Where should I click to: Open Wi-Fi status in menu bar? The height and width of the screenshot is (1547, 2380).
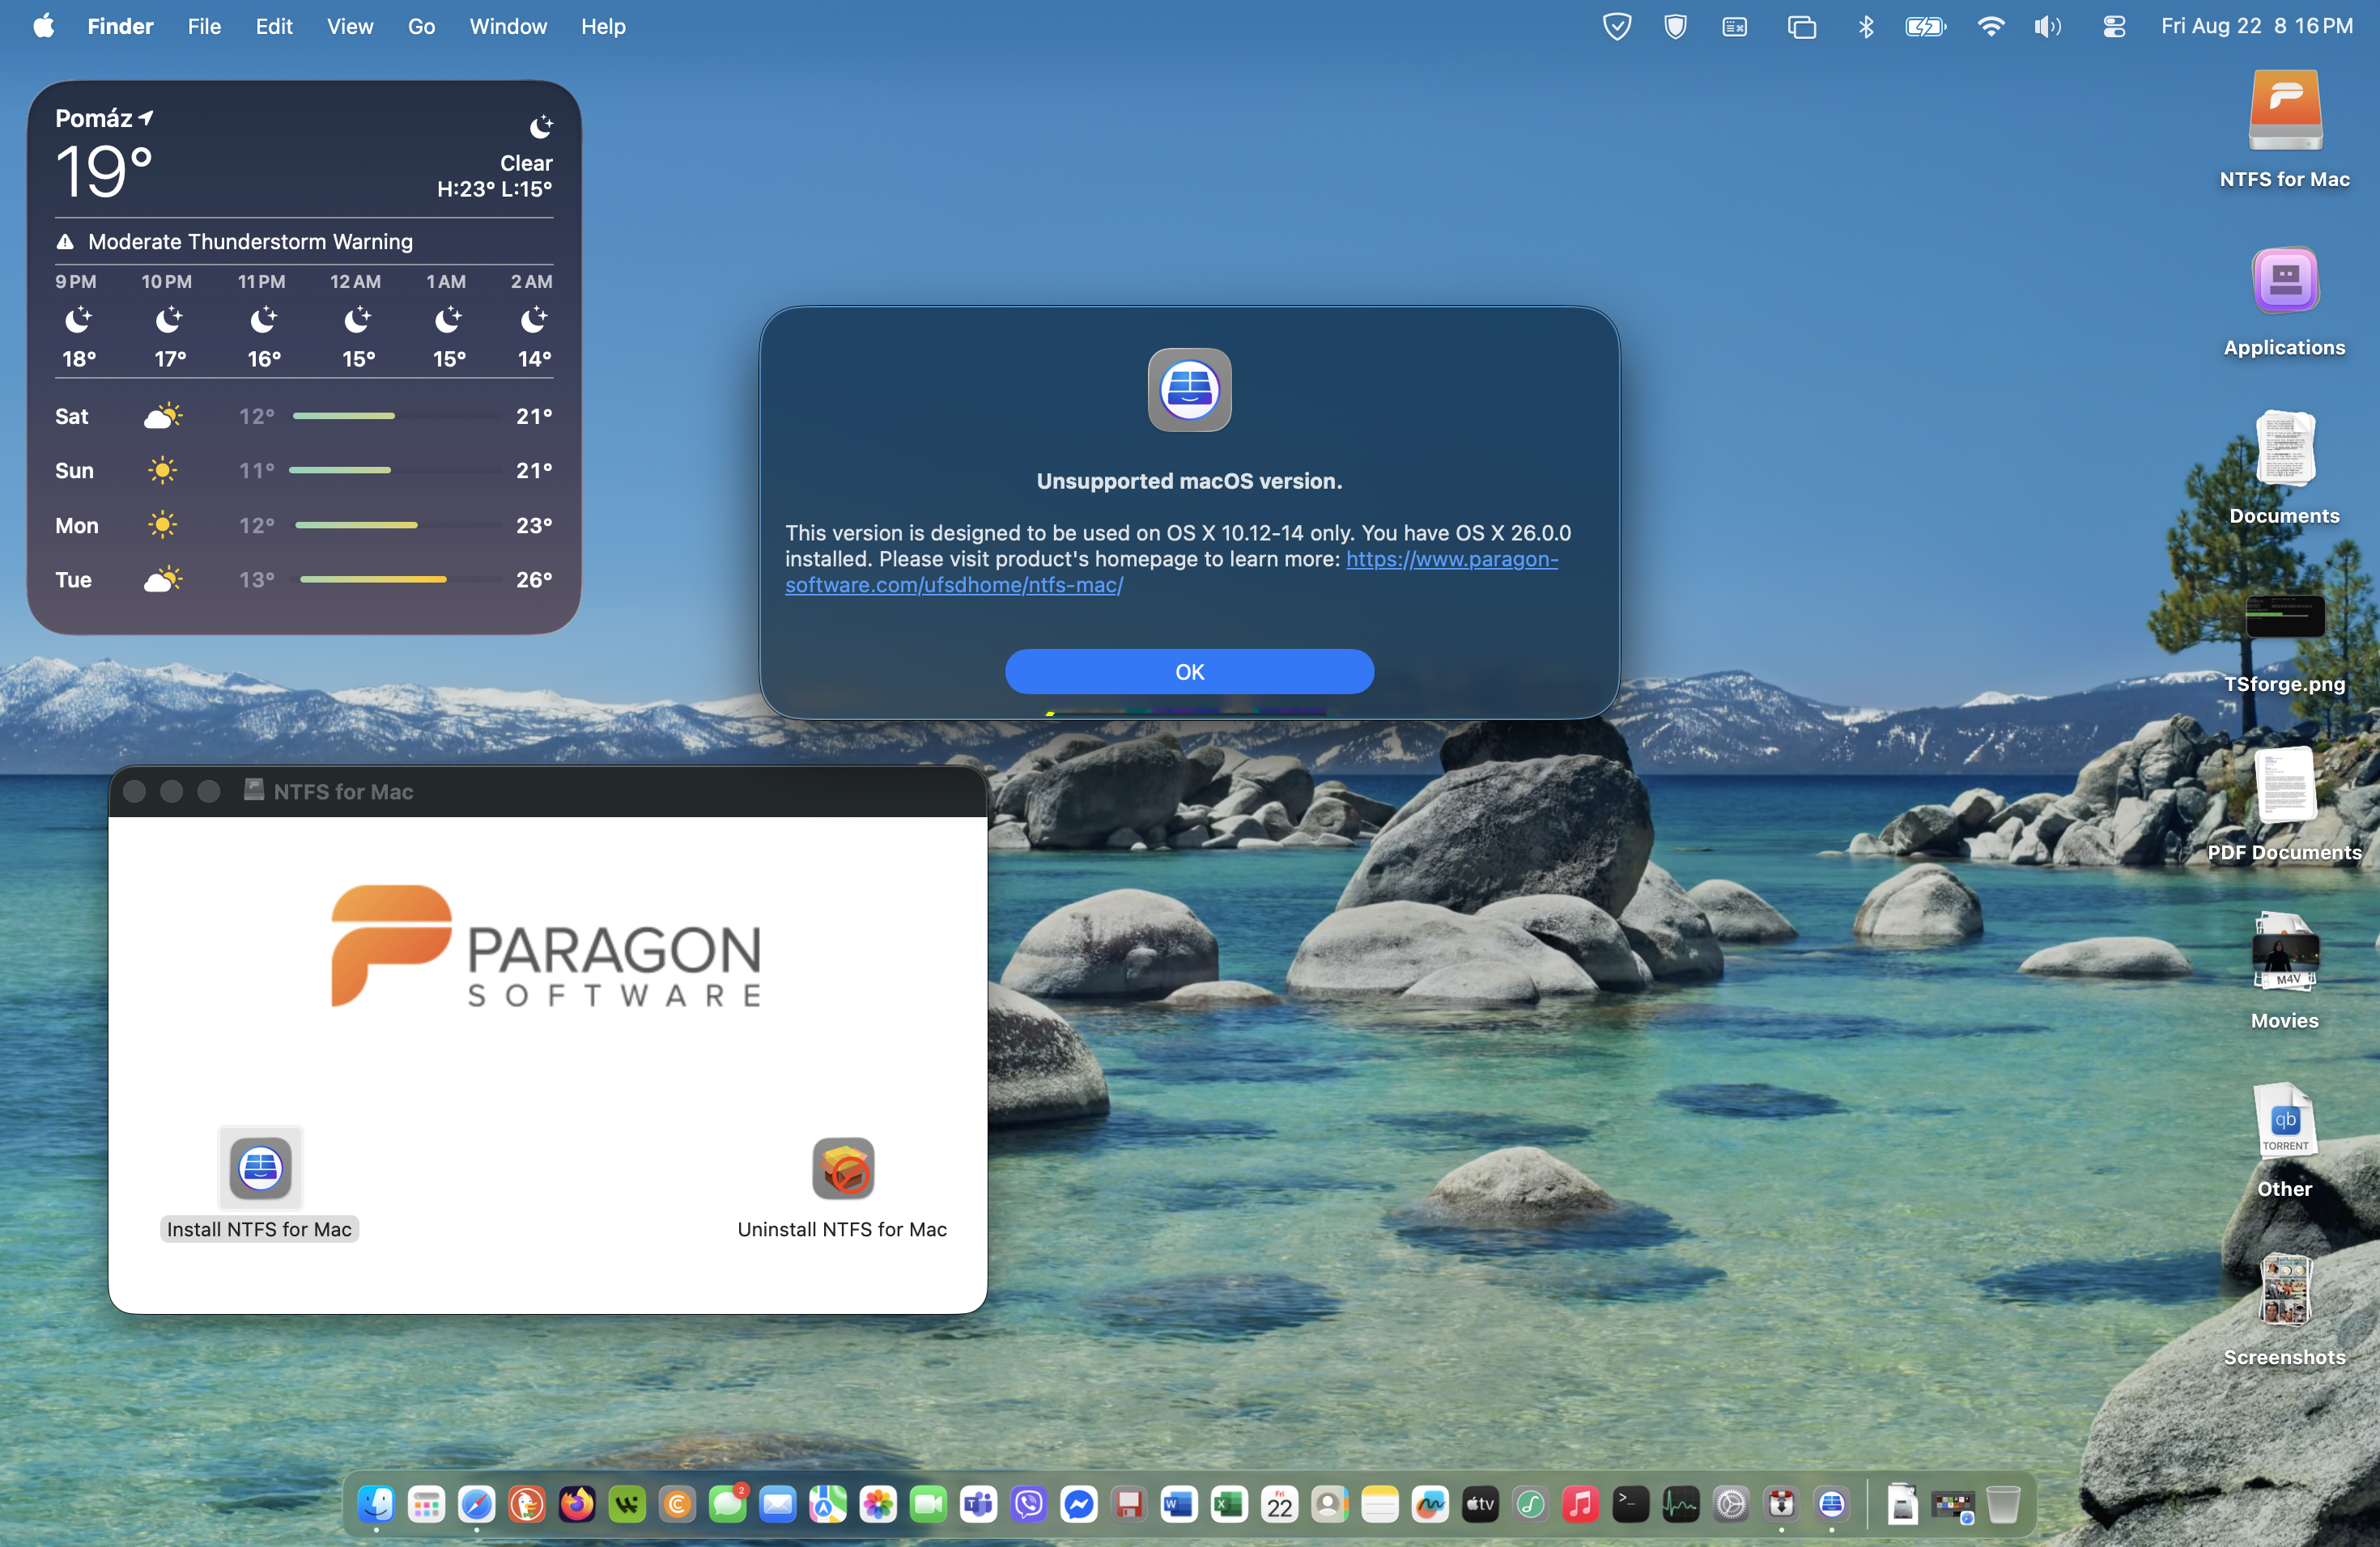coord(1991,26)
